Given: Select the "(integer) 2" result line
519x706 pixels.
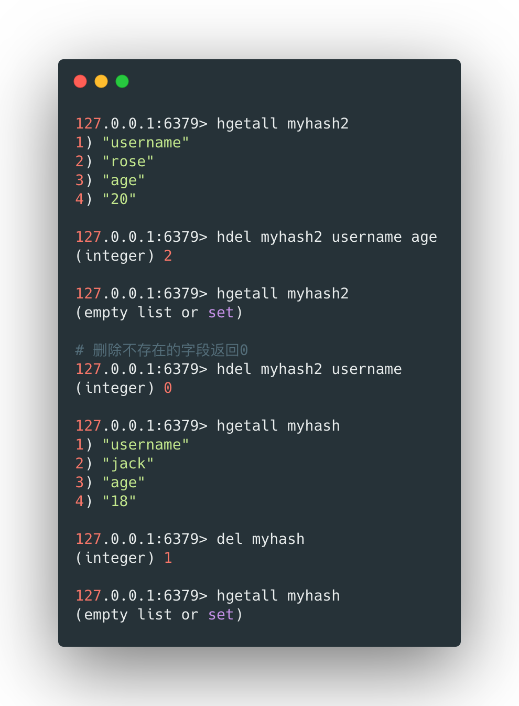Looking at the screenshot, I should tap(124, 256).
